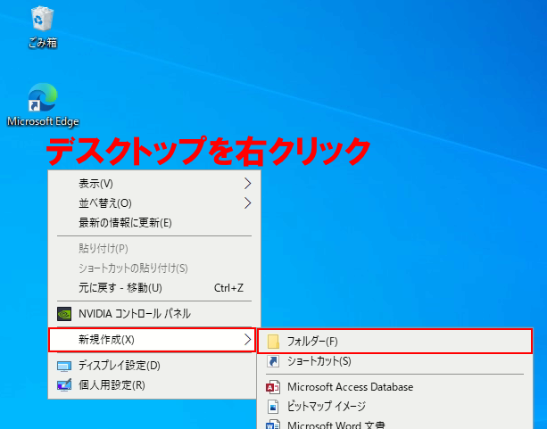Viewport: 547px width, 429px height.
Task: Open ディスプレイ設定(D) from context menu
Action: point(153,366)
